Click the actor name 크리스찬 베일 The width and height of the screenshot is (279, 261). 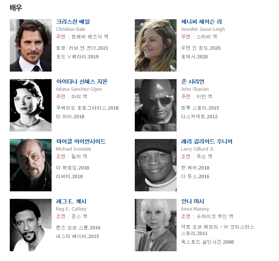click(73, 22)
